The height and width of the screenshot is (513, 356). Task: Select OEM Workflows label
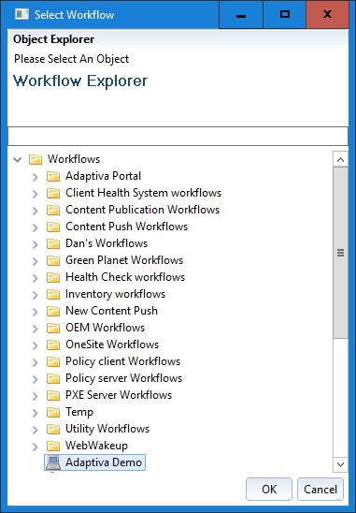pos(106,328)
